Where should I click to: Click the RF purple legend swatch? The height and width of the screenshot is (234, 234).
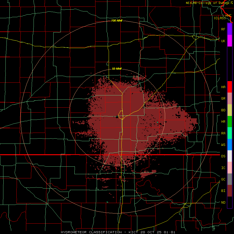tap(230, 29)
